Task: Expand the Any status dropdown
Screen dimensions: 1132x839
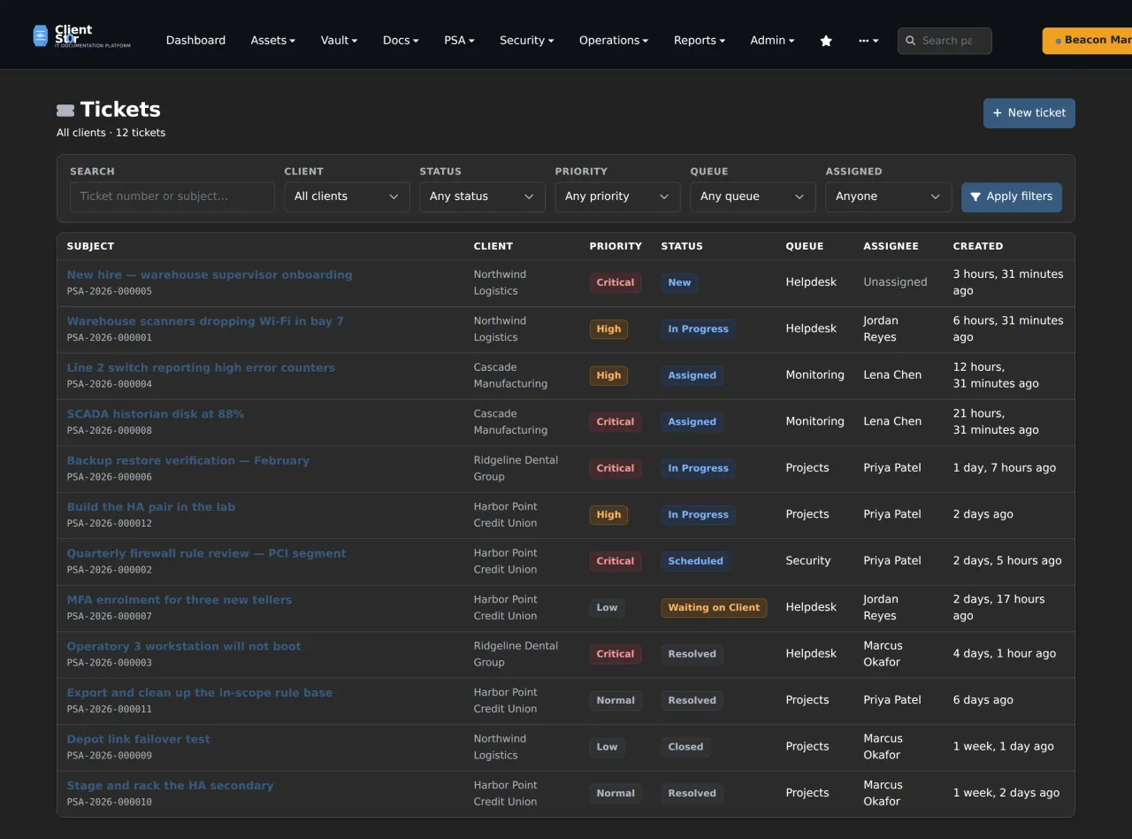Action: click(x=482, y=196)
